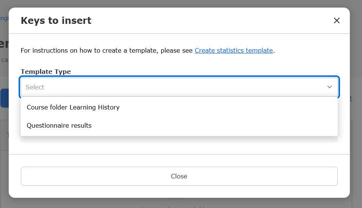362x208 pixels.
Task: Click the partly hidden table header cell
Action: point(5,135)
